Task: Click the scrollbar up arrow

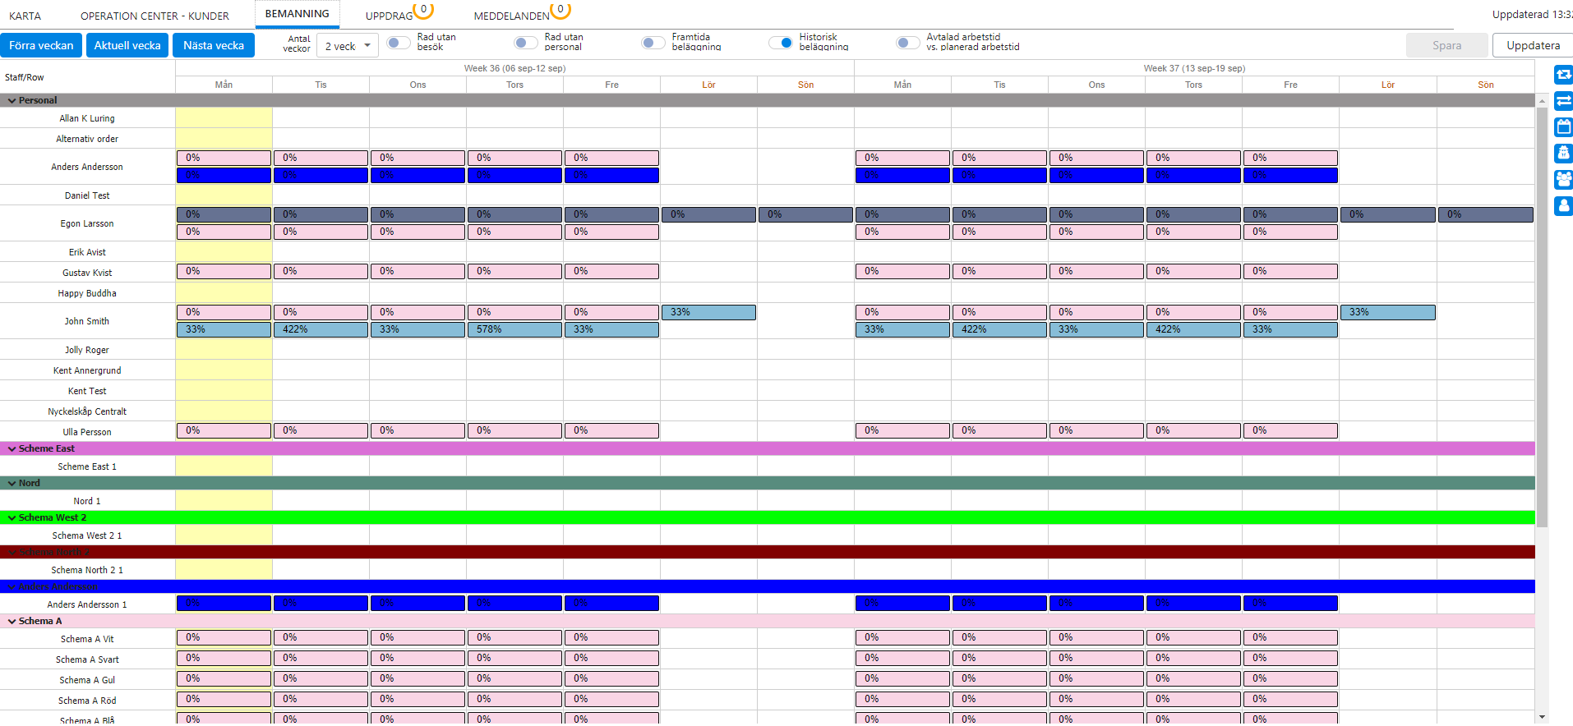Action: point(1542,101)
